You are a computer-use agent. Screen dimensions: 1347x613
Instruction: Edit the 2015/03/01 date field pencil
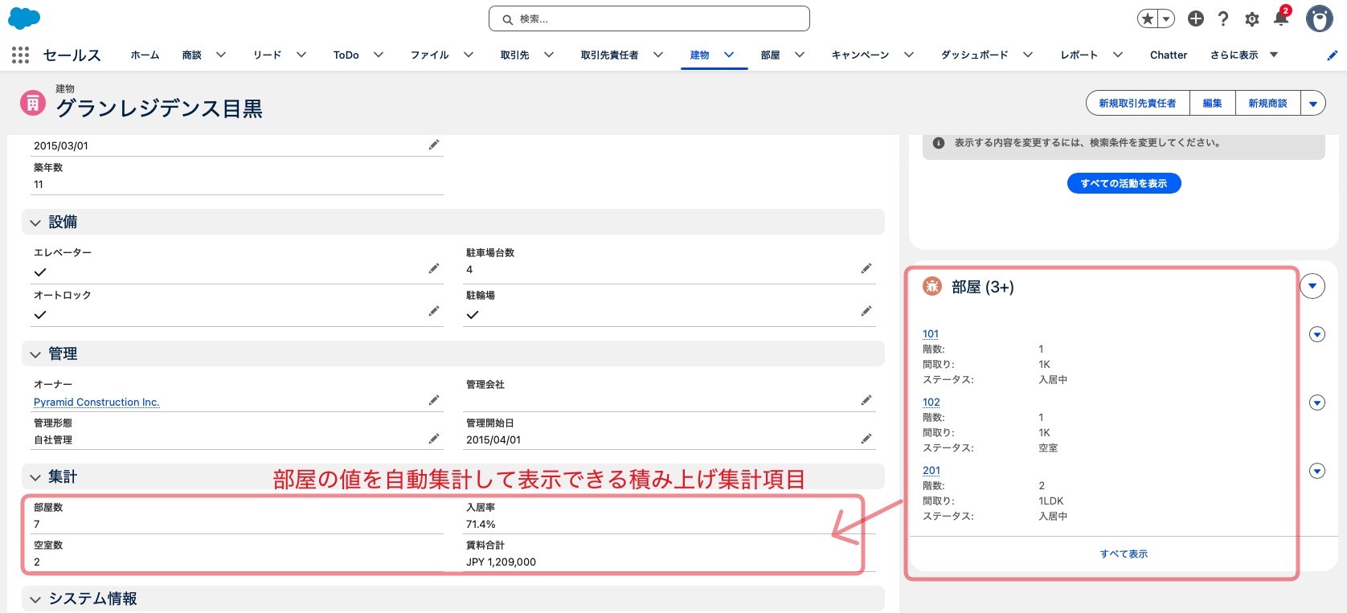[434, 145]
